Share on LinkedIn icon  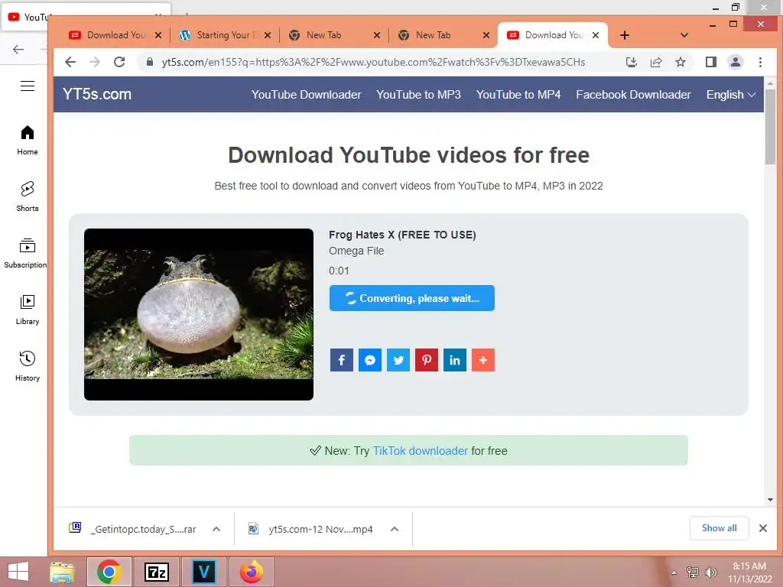click(455, 360)
